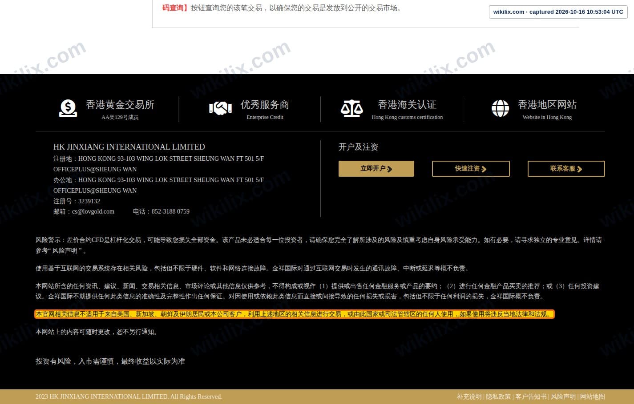Open the 隐私政策 footer link
The height and width of the screenshot is (404, 634).
tap(498, 396)
